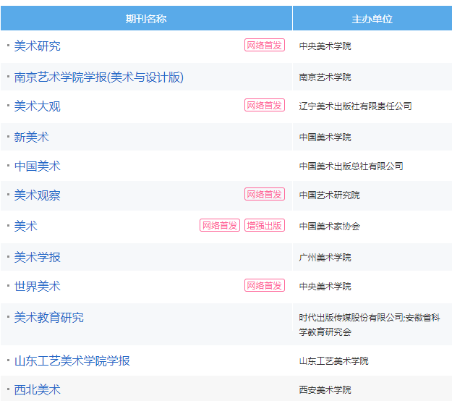Viewport: 452px width, 401px height.
Task: Open the 美术观察 journal link
Action: (37, 195)
